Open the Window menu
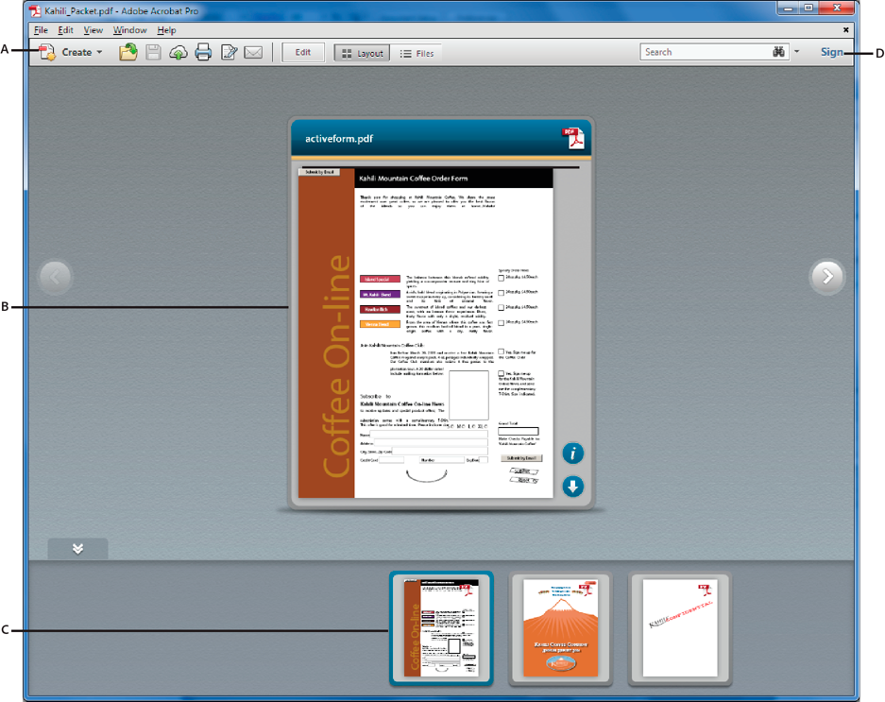Viewport: 885px width, 702px height. click(x=129, y=30)
